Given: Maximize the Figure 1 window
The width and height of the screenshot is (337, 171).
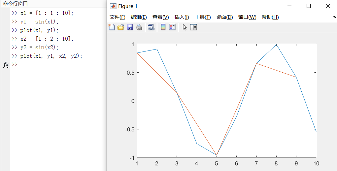Looking at the screenshot, I should pos(309,6).
